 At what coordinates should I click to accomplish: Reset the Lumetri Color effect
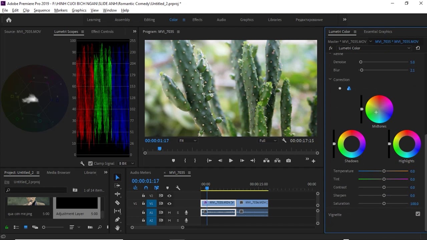pyautogui.click(x=418, y=48)
